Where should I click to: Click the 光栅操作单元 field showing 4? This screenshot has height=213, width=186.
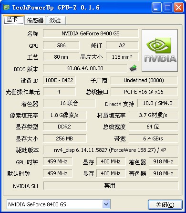pos(59,92)
